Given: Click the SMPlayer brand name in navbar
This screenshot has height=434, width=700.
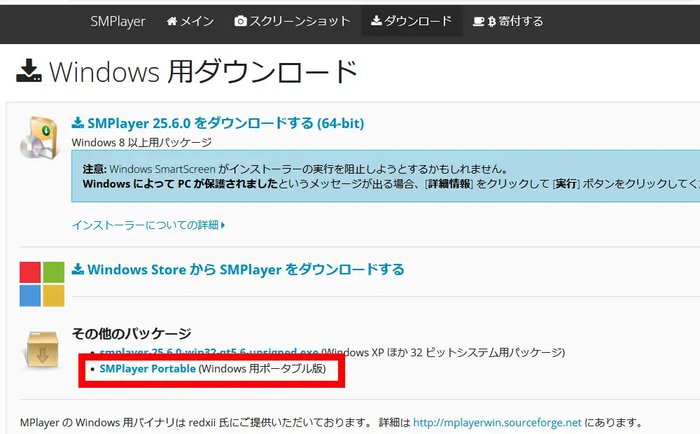Looking at the screenshot, I should 118,22.
